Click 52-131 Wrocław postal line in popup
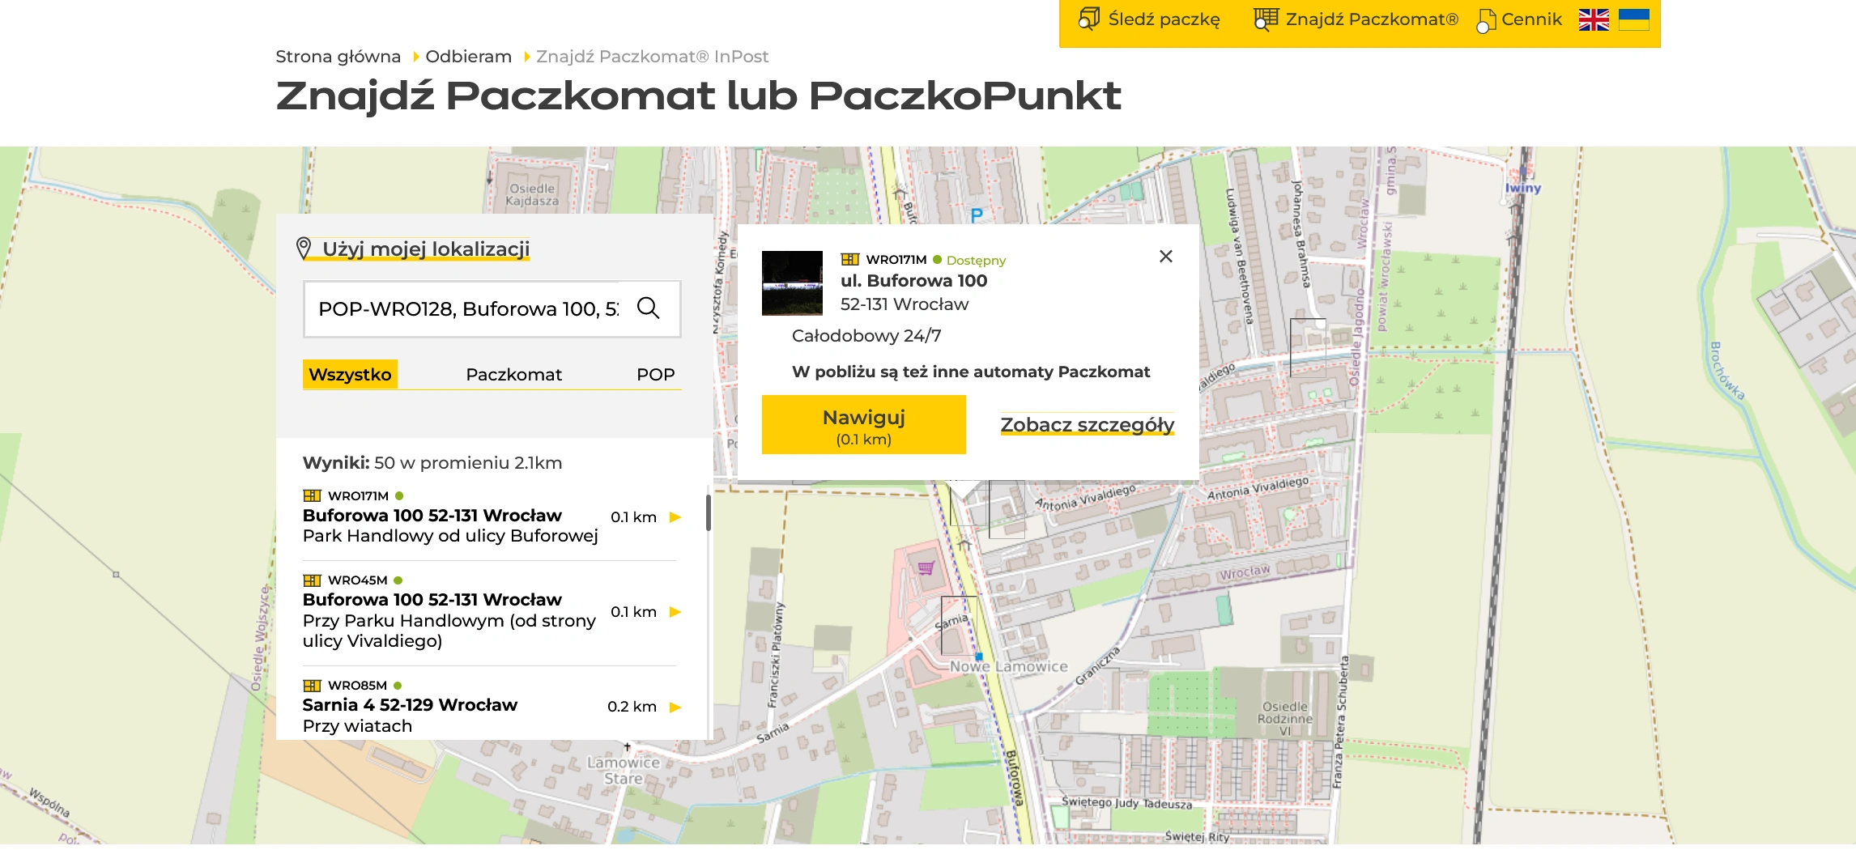 pos(904,304)
